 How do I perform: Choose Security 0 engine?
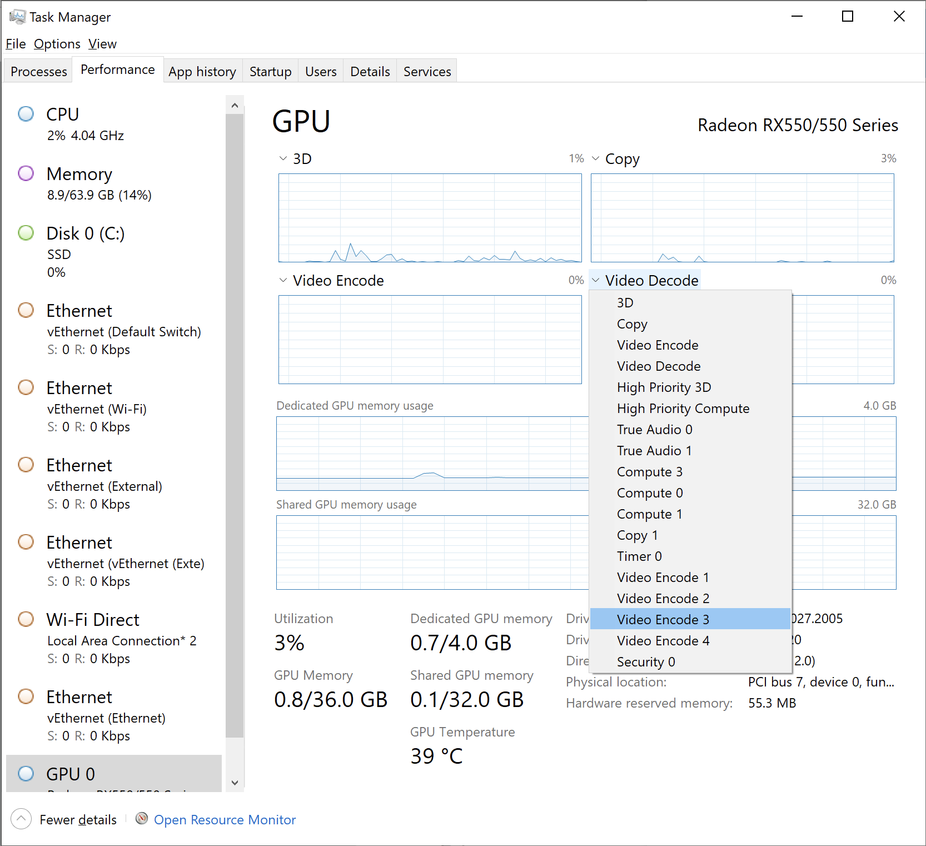690,662
